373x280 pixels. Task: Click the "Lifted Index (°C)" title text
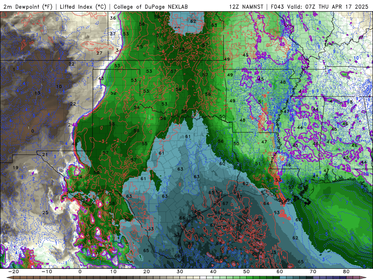(83, 7)
